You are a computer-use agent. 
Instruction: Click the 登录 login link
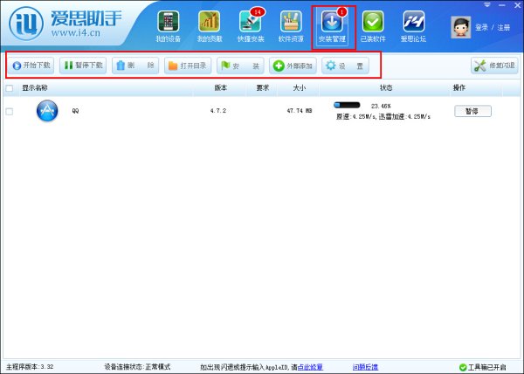tap(481, 27)
